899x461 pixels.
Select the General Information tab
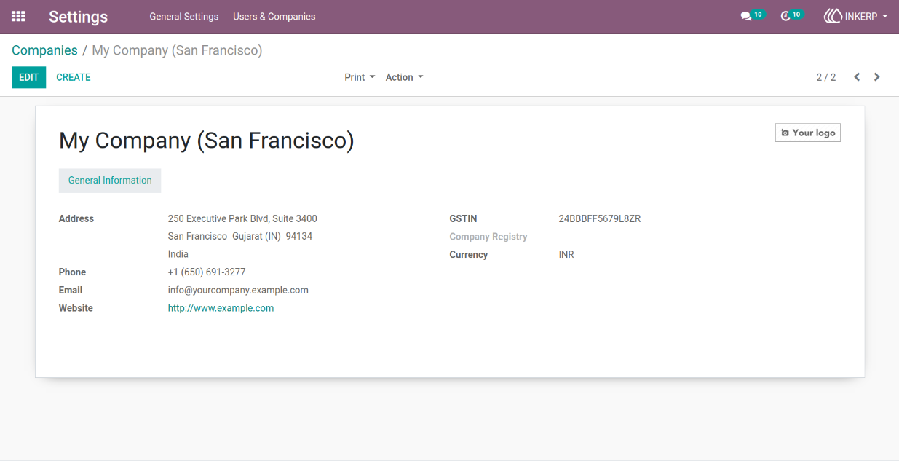[x=110, y=181]
